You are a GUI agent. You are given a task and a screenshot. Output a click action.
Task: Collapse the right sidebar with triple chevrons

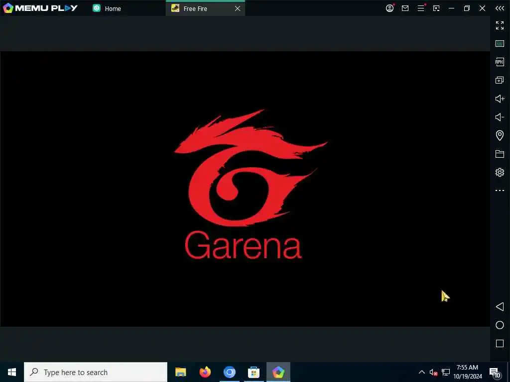[500, 8]
